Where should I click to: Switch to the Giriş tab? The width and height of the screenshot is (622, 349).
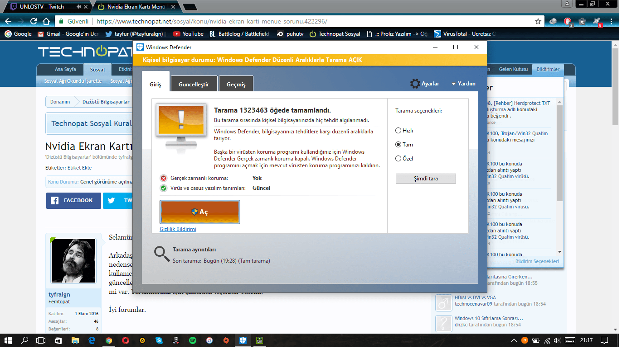click(155, 85)
